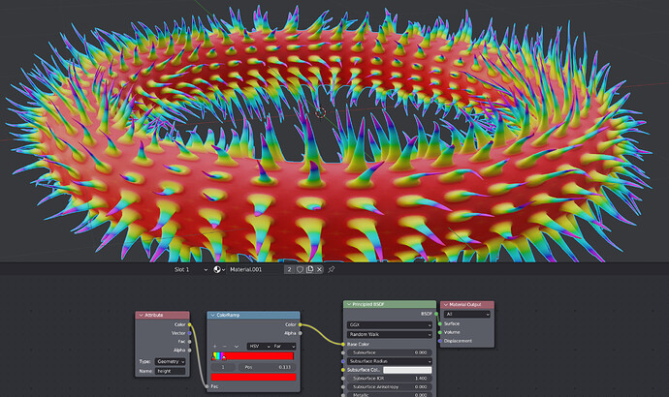This screenshot has height=397, width=669.
Task: Click the ColorRamp Color output socket
Action: tap(301, 324)
